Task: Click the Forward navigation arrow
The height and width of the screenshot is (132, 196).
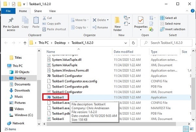Action: coord(13,43)
